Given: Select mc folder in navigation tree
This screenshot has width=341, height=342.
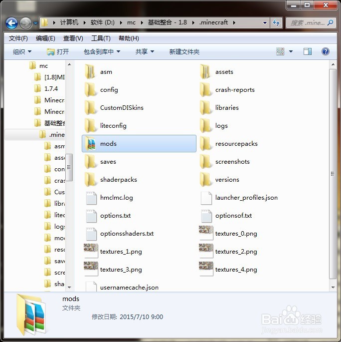Looking at the screenshot, I should (x=38, y=65).
